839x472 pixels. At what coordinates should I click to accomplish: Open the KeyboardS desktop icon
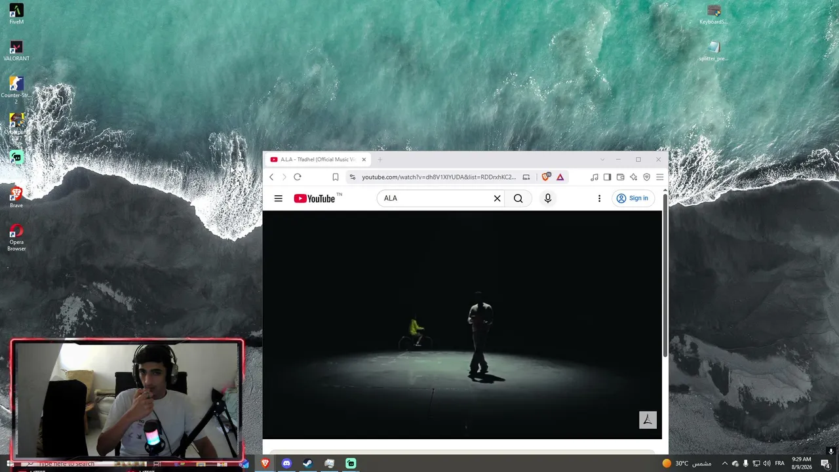point(714,14)
